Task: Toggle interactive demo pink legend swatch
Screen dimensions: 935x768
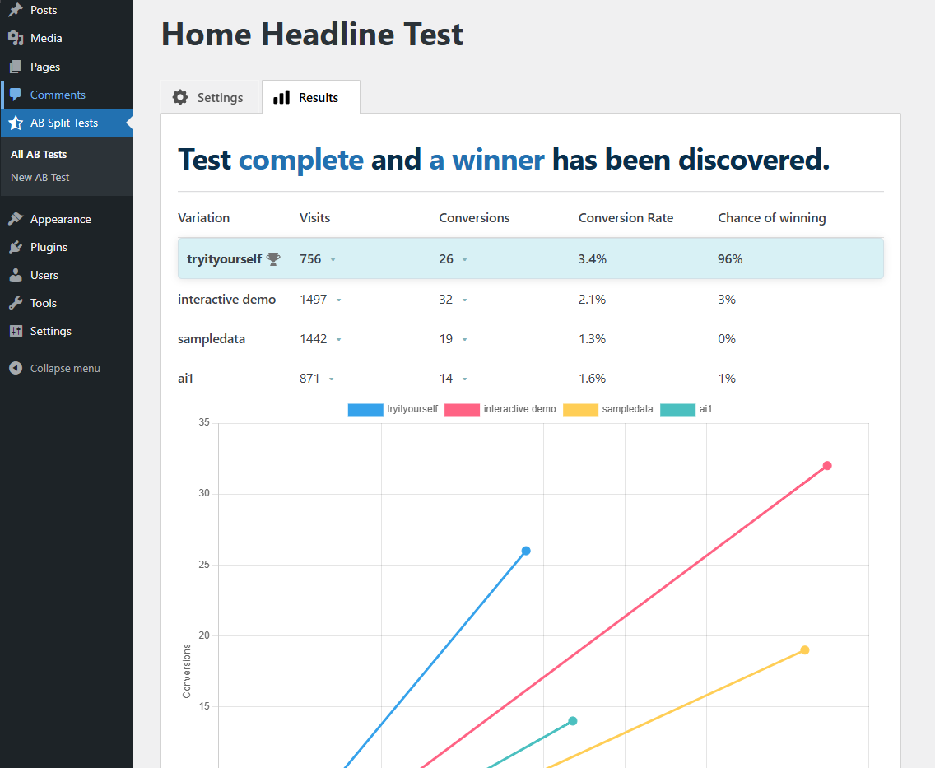Action: coord(462,410)
